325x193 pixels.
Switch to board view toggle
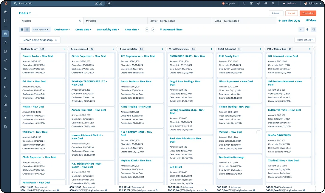pos(27,30)
